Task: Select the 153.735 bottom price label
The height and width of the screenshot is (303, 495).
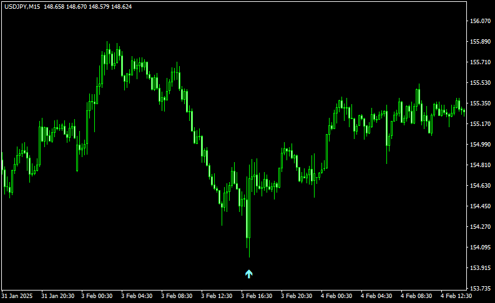Action: tap(479, 289)
